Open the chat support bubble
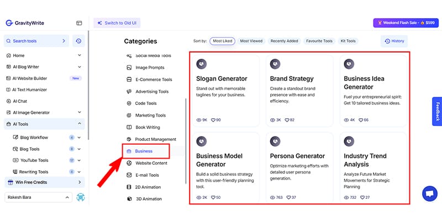The image size is (442, 221). coord(430,194)
